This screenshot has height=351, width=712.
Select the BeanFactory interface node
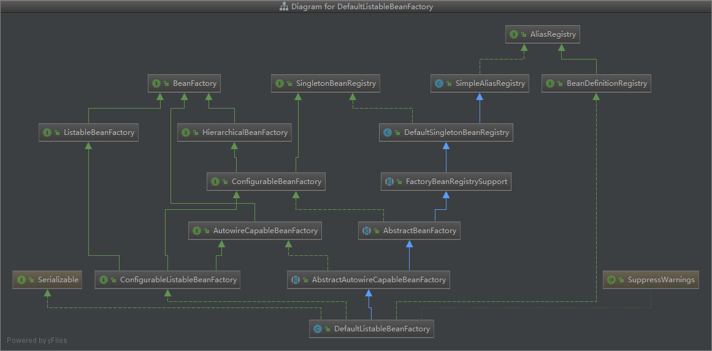(x=183, y=83)
